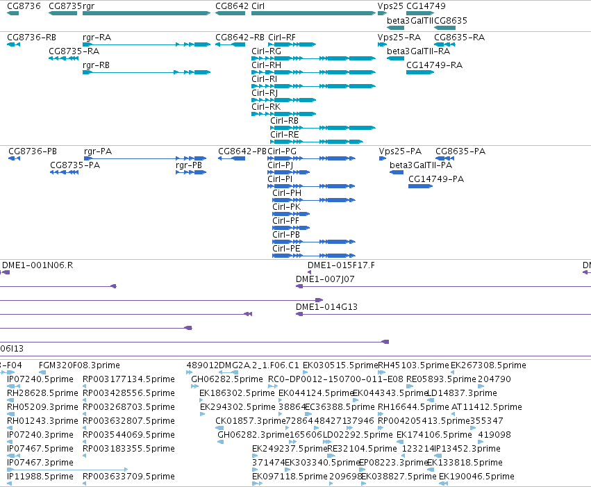Viewport: 591px width, 487px height.
Task: Select the CG8736 gene label
Action: (x=24, y=6)
